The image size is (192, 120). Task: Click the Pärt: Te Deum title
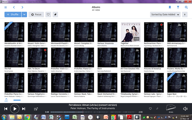click(34, 69)
